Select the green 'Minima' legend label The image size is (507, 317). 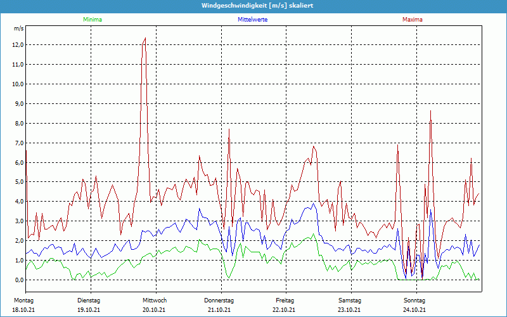pyautogui.click(x=93, y=20)
